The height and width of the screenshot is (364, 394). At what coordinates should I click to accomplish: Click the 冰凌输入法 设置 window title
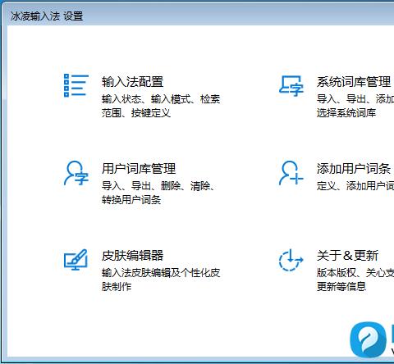[x=47, y=16]
